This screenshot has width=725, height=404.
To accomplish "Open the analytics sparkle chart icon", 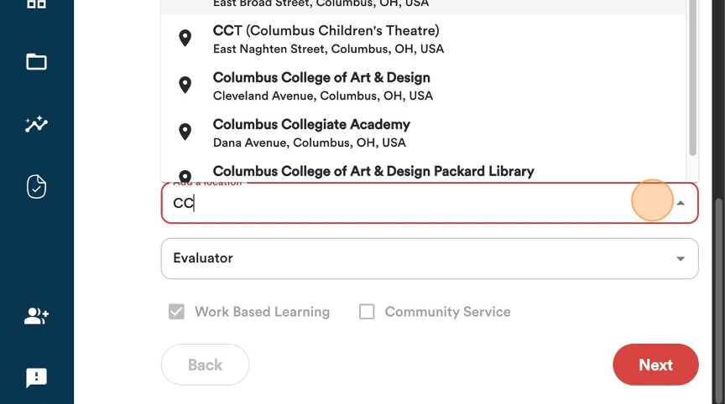I will [x=37, y=124].
